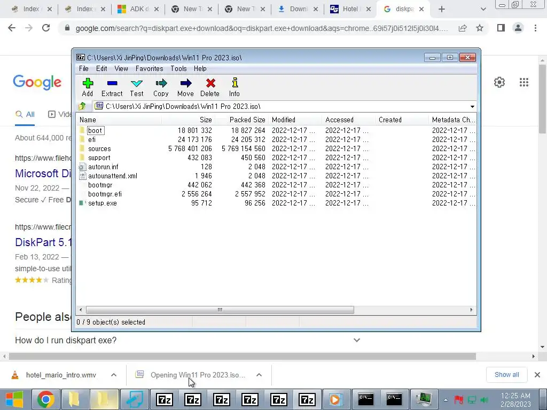Click the Chrome address bar URL
Viewport: 547px width, 410px height.
pyautogui.click(x=262, y=28)
